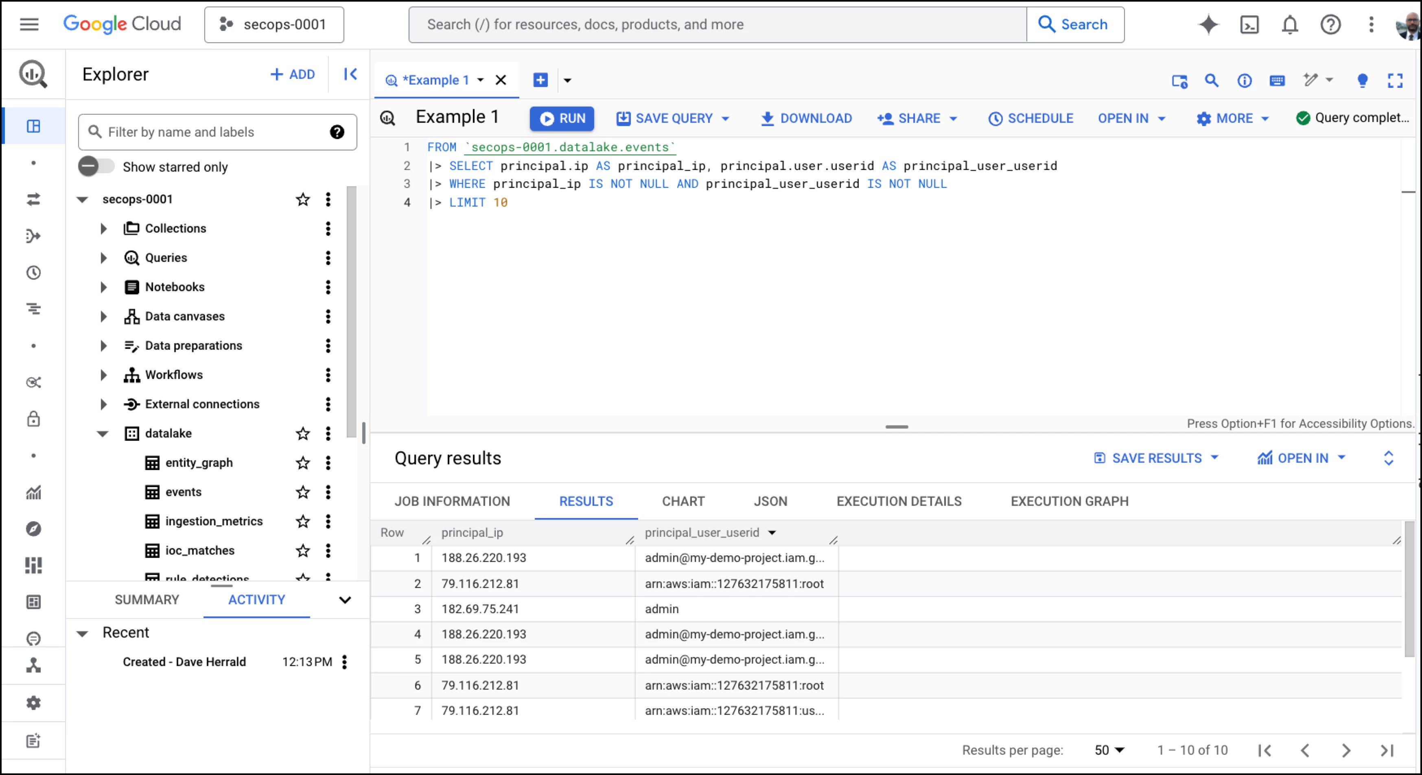Click the Explorer tree vertical scrollbar
The width and height of the screenshot is (1422, 775).
click(x=351, y=311)
